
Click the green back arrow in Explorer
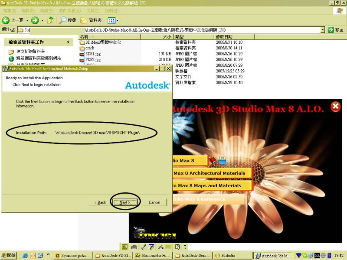tap(6, 20)
